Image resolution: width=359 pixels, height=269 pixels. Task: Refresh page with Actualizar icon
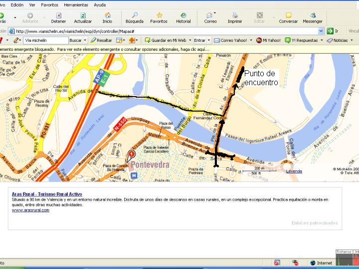[x=83, y=15]
